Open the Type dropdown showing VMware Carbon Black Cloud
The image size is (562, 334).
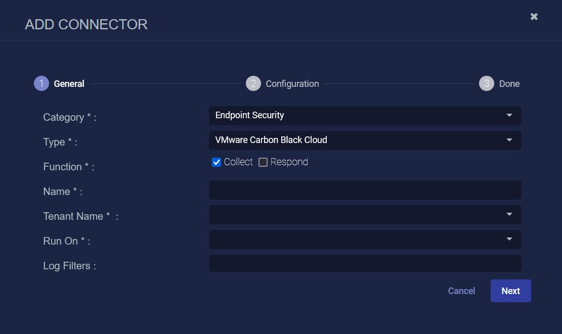pos(365,140)
